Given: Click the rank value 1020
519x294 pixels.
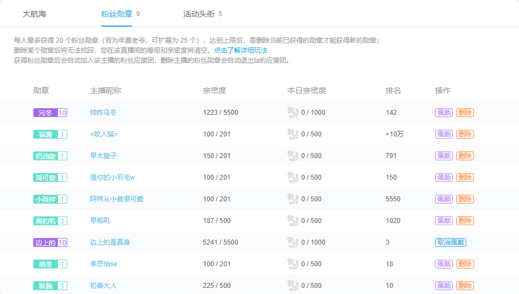Looking at the screenshot, I should (393, 221).
